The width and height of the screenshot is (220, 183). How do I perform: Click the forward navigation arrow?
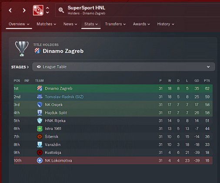[x=24, y=10]
